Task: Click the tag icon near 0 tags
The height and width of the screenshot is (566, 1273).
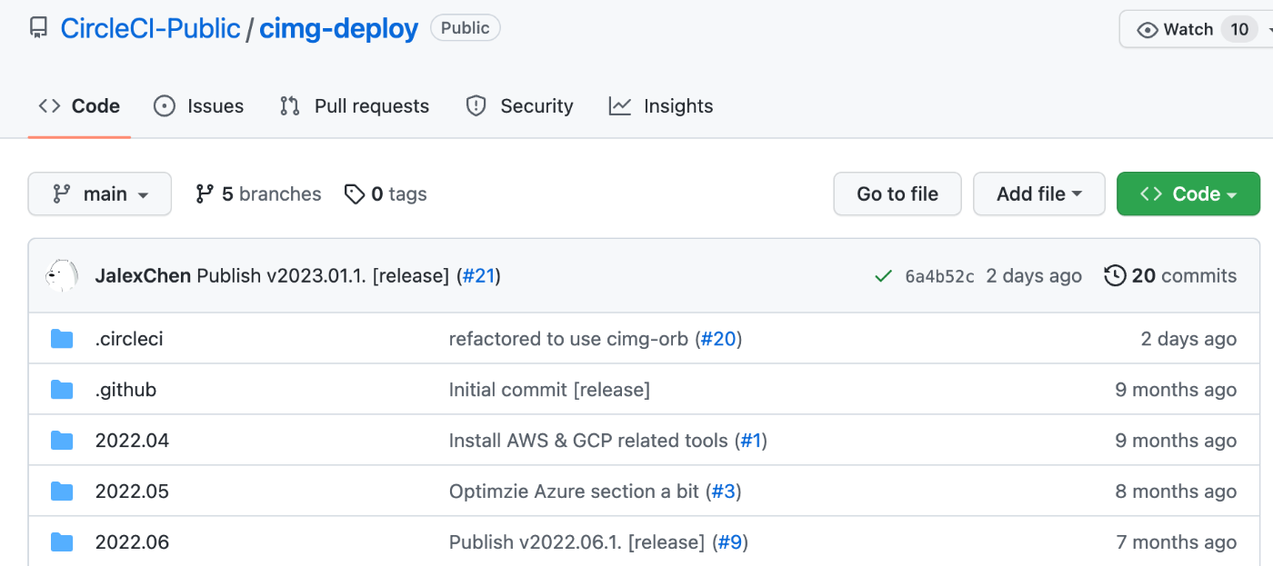Action: (355, 194)
